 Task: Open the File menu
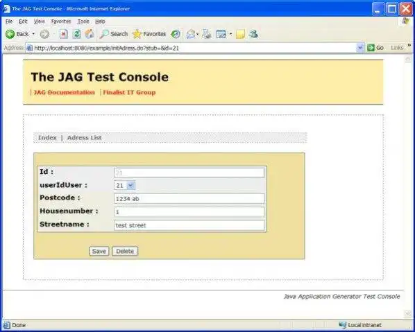pos(9,21)
